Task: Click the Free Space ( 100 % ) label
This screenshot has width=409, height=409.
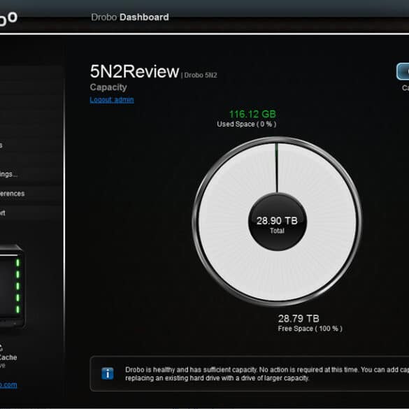Action: click(310, 329)
